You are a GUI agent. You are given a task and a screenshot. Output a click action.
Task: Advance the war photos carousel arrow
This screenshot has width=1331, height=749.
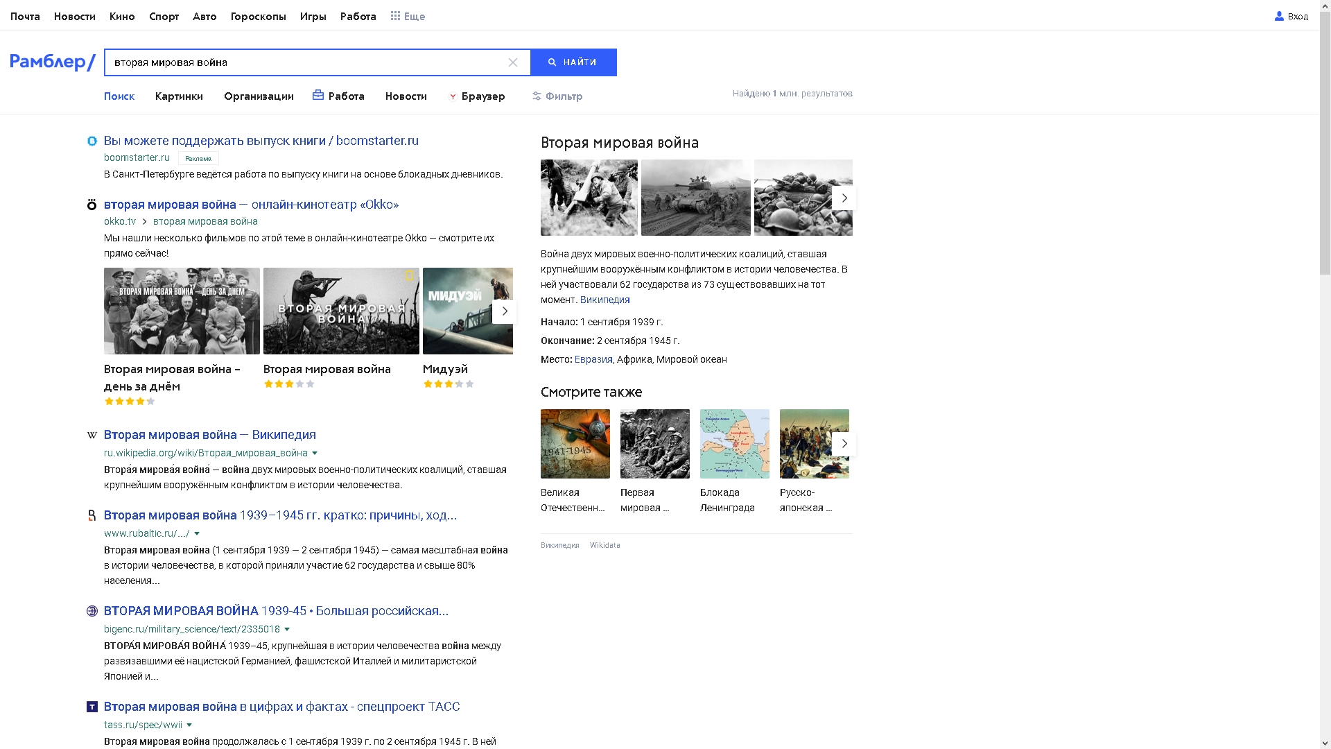click(844, 198)
